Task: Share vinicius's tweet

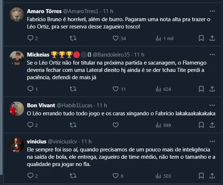Action: [x=212, y=176]
